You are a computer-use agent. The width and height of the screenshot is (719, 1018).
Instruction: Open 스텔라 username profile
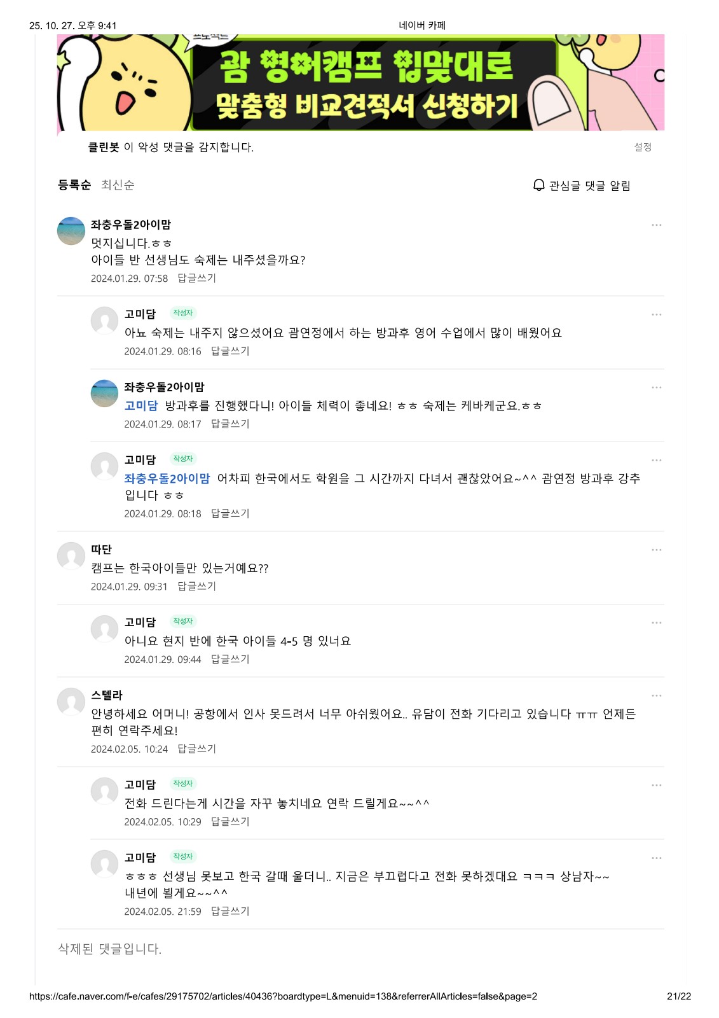coord(107,695)
